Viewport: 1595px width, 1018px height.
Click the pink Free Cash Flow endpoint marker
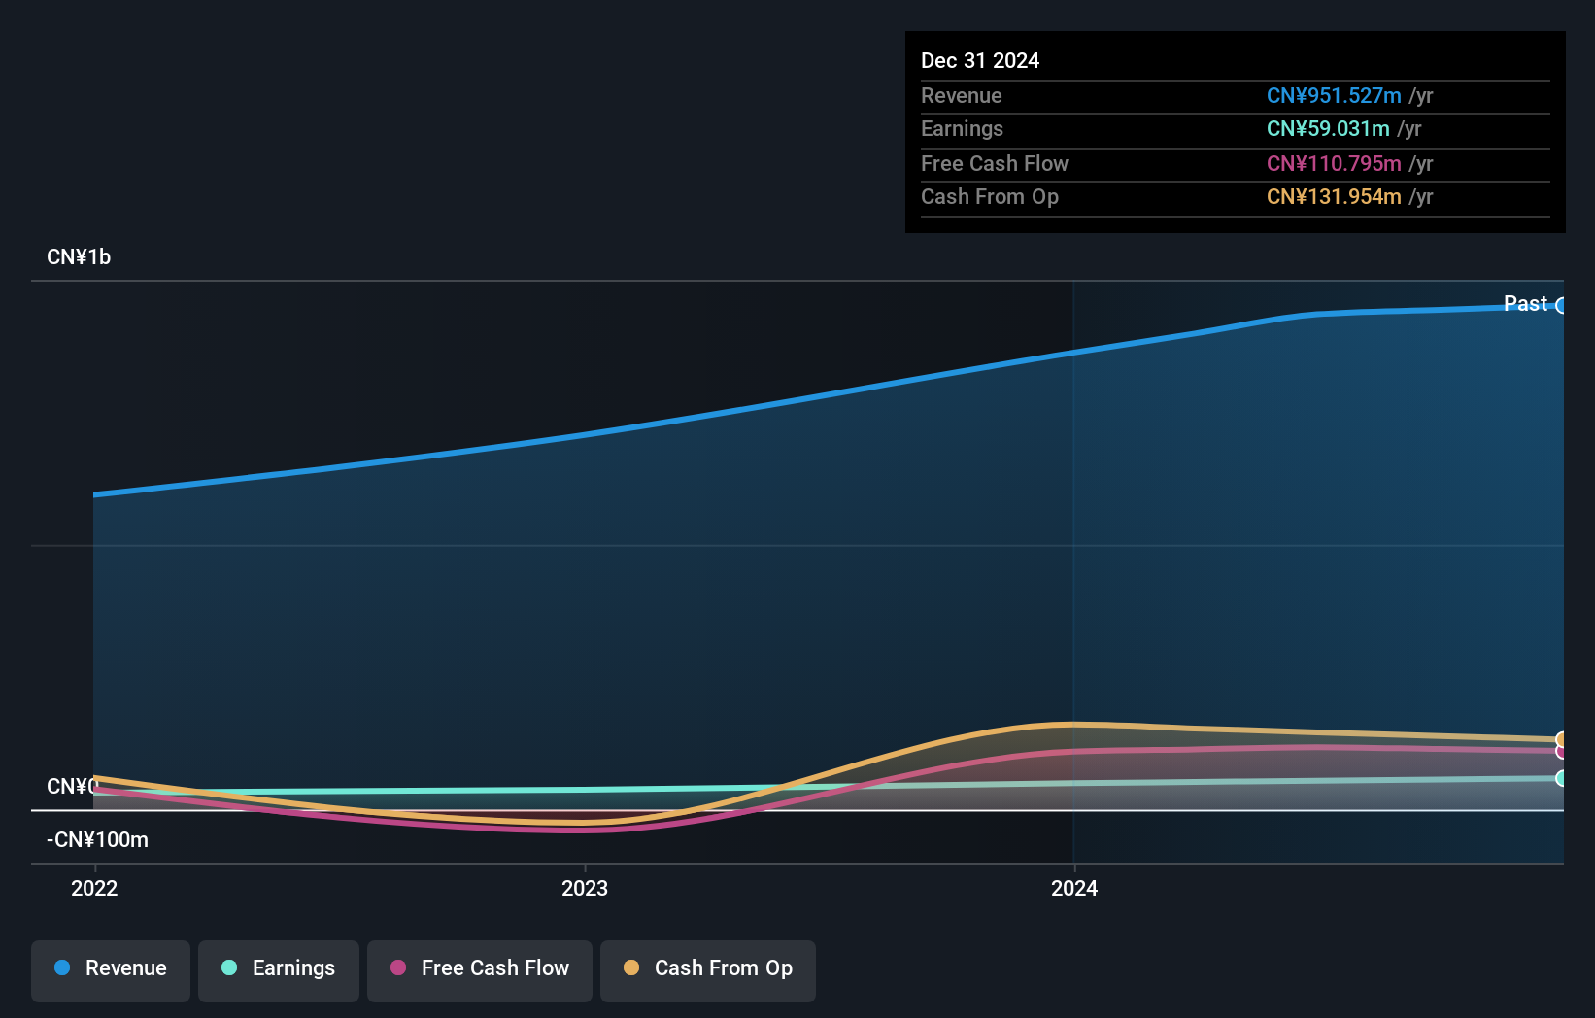(x=1562, y=751)
